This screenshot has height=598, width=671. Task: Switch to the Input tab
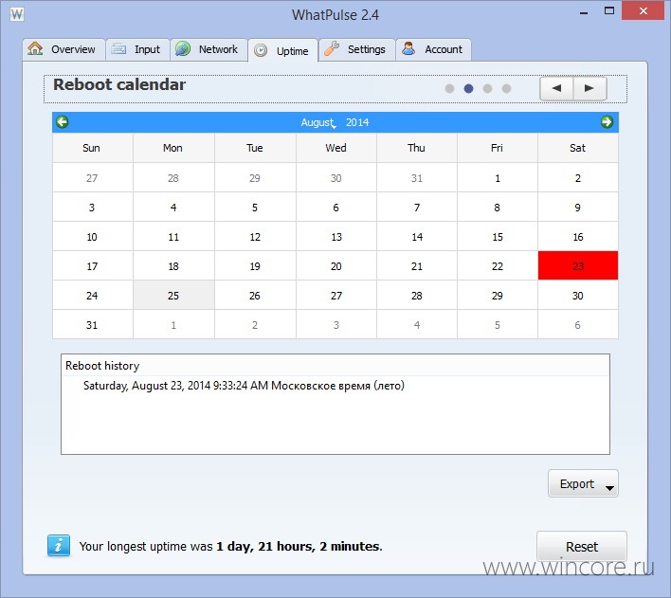(137, 49)
